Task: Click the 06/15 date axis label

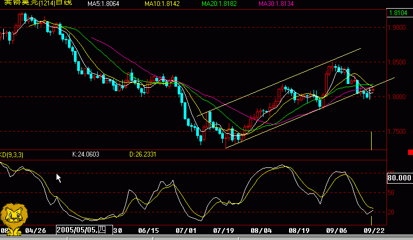Action: pos(148,231)
